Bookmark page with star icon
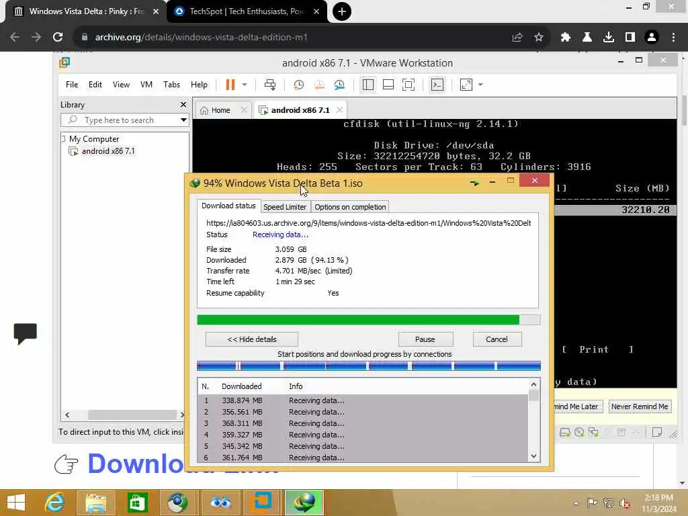 pyautogui.click(x=539, y=38)
